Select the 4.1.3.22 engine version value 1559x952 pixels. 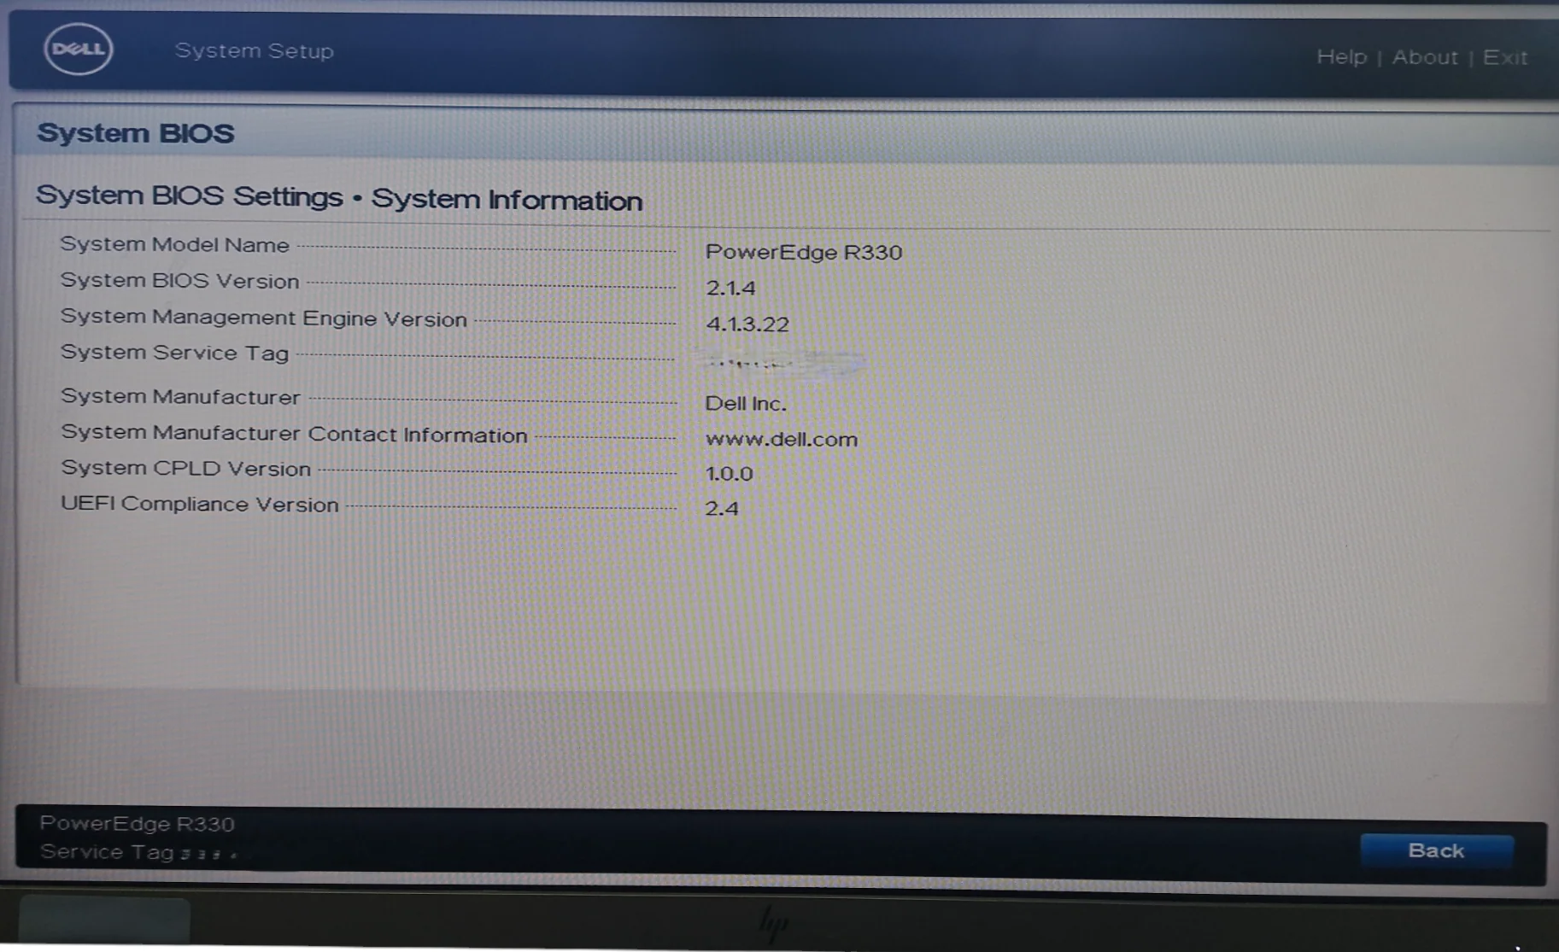point(747,324)
